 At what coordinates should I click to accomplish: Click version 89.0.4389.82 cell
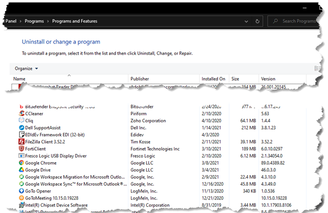pos(273,163)
